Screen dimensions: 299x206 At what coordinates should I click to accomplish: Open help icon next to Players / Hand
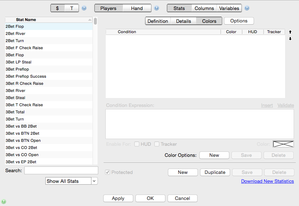(156, 8)
